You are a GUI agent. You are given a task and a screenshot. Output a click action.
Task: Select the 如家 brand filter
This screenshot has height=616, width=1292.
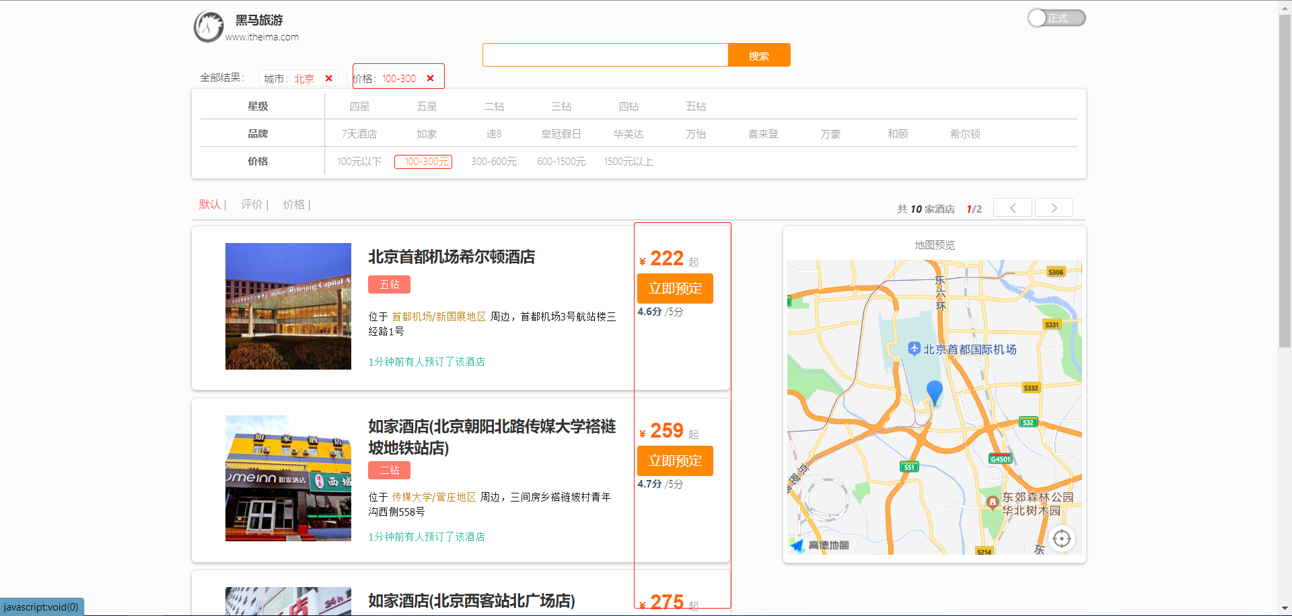pos(427,134)
